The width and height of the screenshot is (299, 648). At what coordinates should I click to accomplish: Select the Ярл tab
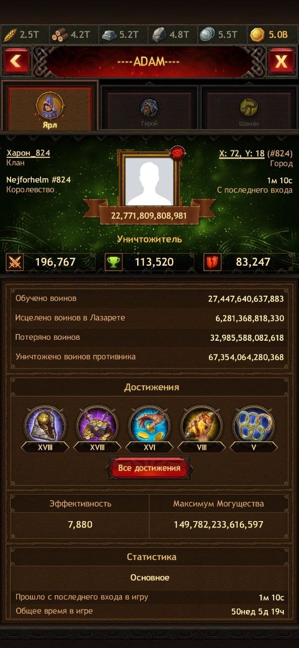coord(50,107)
